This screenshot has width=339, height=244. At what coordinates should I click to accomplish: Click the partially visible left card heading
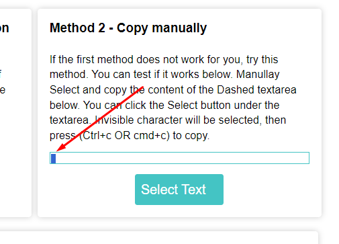(x=5, y=28)
